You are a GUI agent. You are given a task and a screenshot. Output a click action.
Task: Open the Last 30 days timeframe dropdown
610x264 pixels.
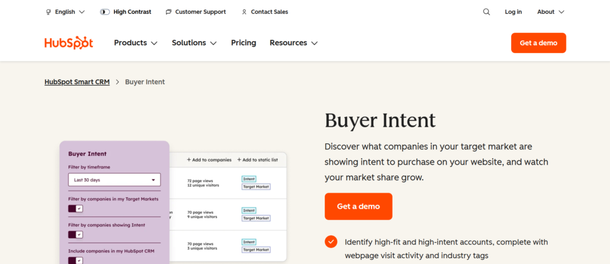click(x=114, y=180)
